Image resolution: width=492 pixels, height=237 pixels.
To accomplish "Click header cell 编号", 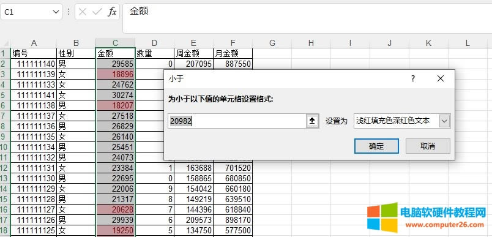I will click(34, 54).
